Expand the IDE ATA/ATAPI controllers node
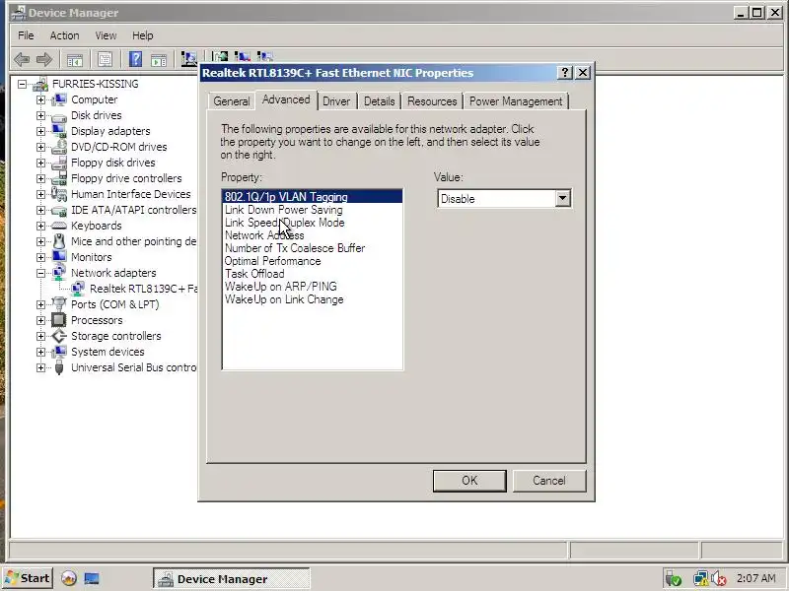Viewport: 789px width, 591px height. point(40,210)
